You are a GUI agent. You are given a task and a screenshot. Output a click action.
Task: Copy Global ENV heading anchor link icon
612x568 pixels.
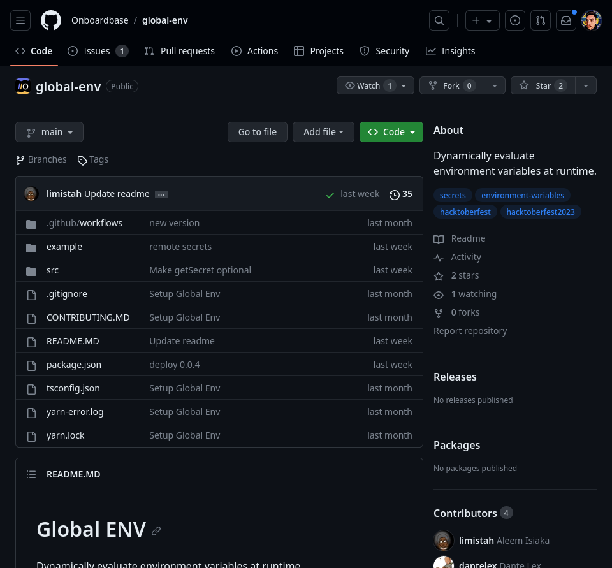156,531
